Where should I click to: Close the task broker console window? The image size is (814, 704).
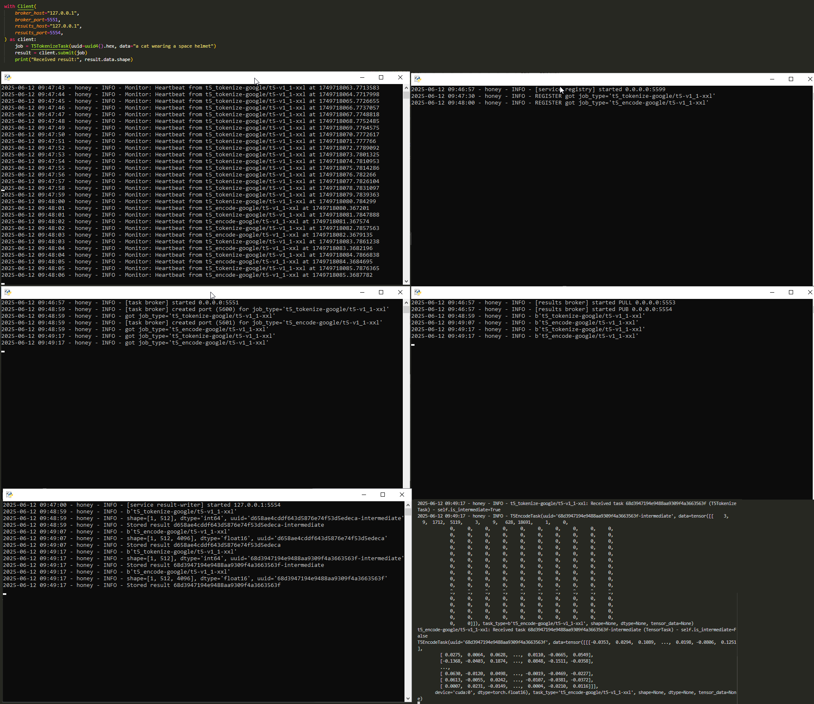click(x=400, y=292)
